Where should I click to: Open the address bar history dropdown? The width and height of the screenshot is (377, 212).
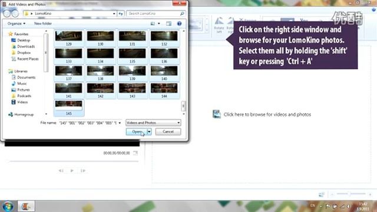pyautogui.click(x=114, y=14)
